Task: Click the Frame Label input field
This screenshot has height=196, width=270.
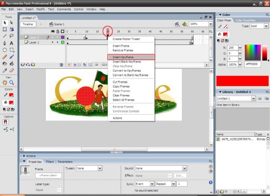Action: [49, 175]
